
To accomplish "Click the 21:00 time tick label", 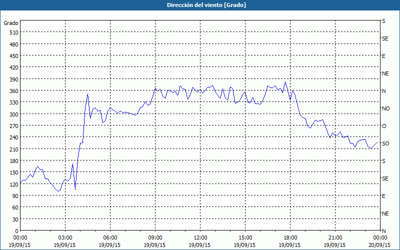I will [x=335, y=238].
